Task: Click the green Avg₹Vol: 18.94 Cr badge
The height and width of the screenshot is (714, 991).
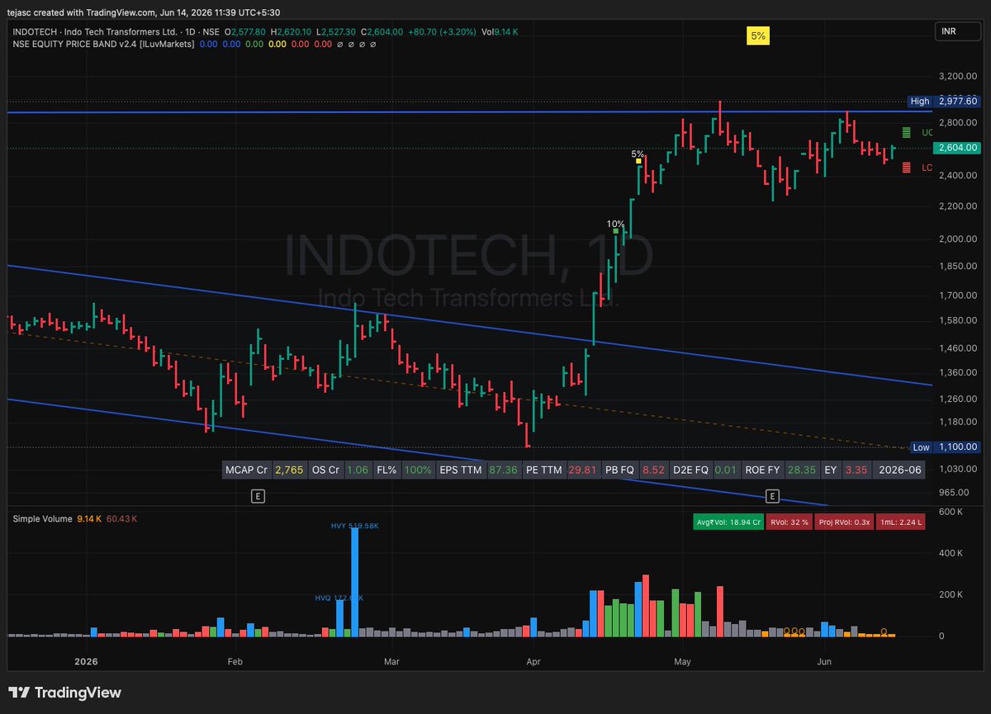Action: pyautogui.click(x=728, y=522)
